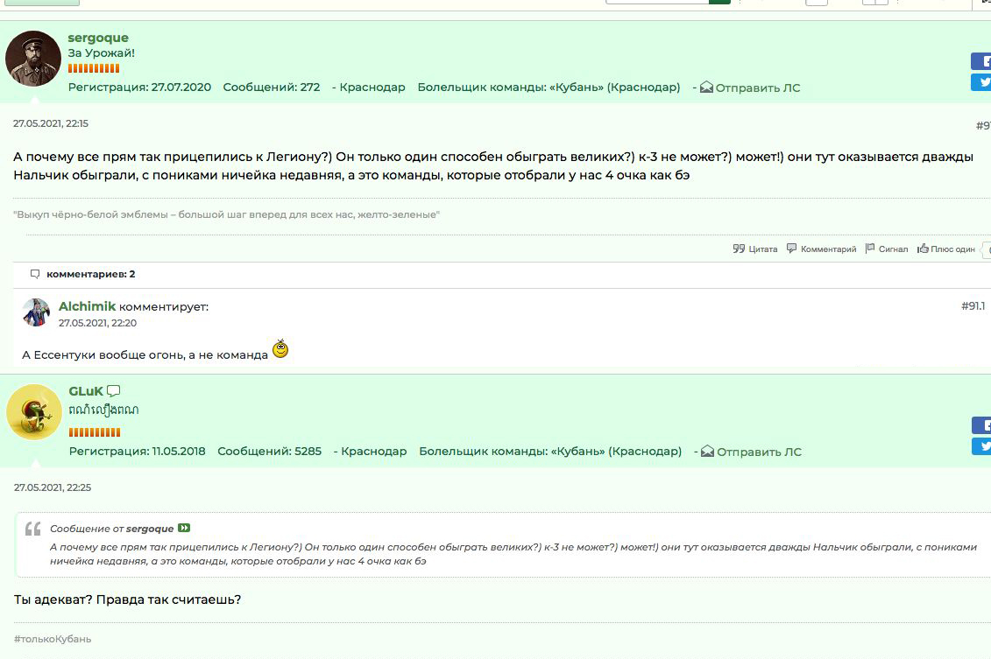Click the speech bubble icon beside GLuK's username

click(x=113, y=391)
